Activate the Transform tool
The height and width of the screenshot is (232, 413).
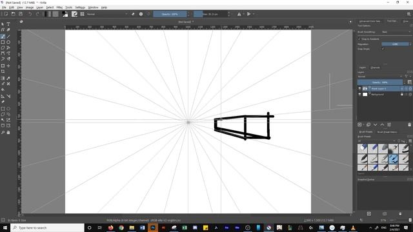(x=3, y=66)
